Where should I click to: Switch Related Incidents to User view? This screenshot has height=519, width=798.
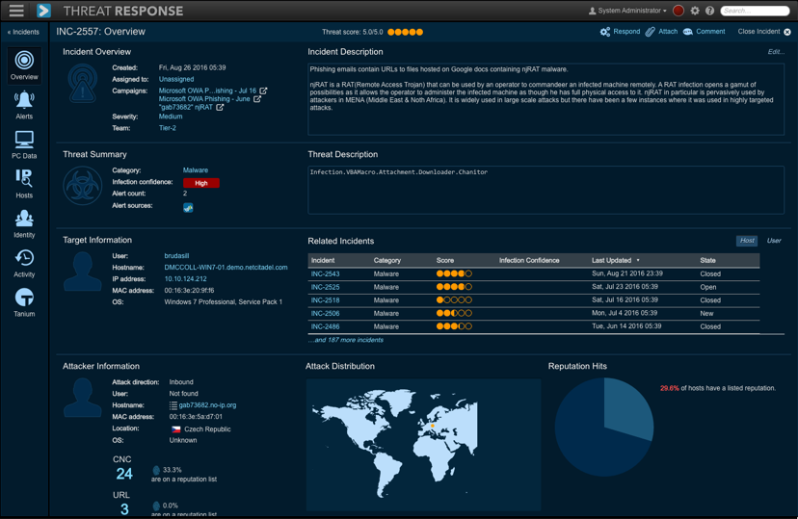pyautogui.click(x=774, y=241)
